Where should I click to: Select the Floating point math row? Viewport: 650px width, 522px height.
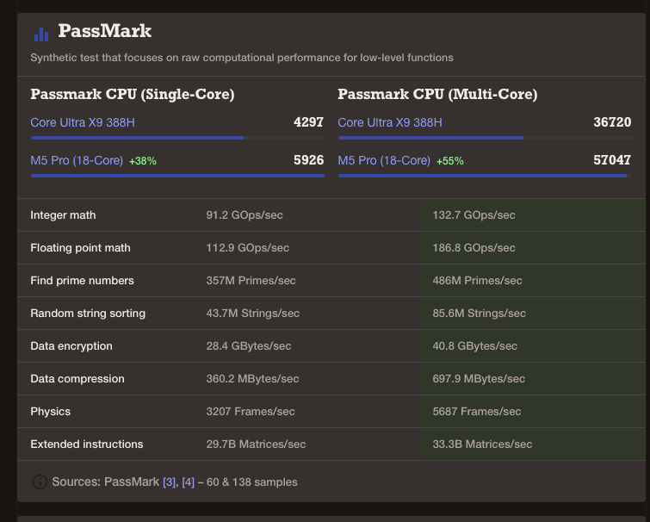tap(331, 247)
